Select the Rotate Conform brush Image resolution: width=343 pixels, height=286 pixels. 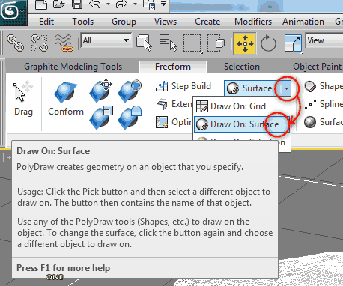[130, 91]
